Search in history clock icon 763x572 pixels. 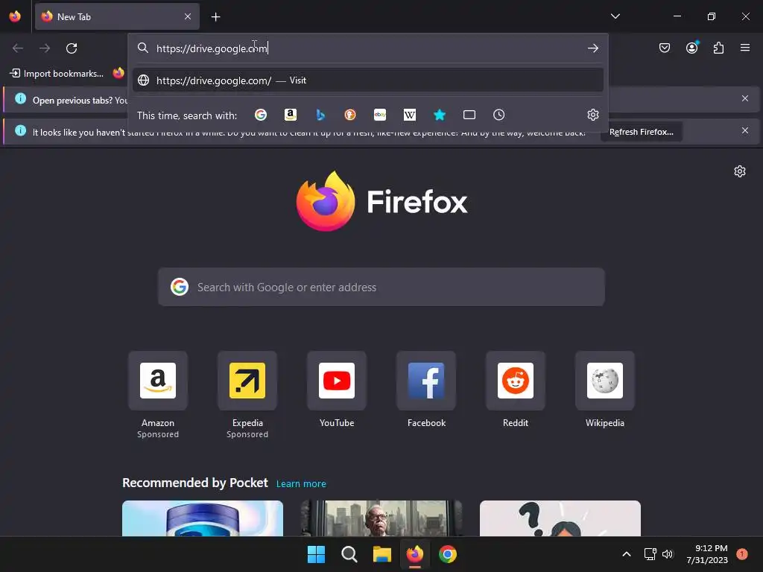[x=498, y=115]
